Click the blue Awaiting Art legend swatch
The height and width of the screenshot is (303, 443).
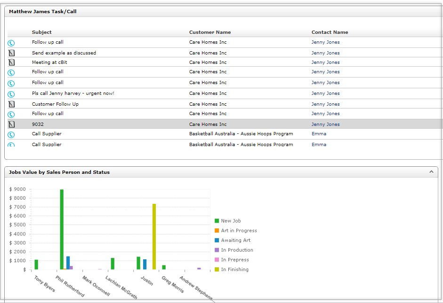[x=217, y=240]
